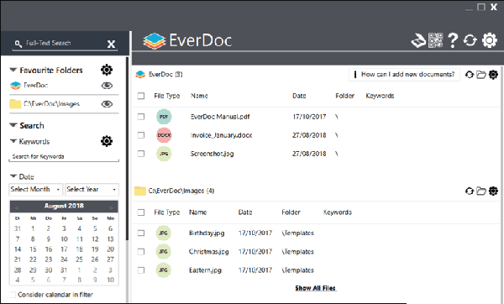Image resolution: width=504 pixels, height=304 pixels.
Task: Toggle visibility eye for C:\EverDoc\Images folder
Action: pos(107,104)
